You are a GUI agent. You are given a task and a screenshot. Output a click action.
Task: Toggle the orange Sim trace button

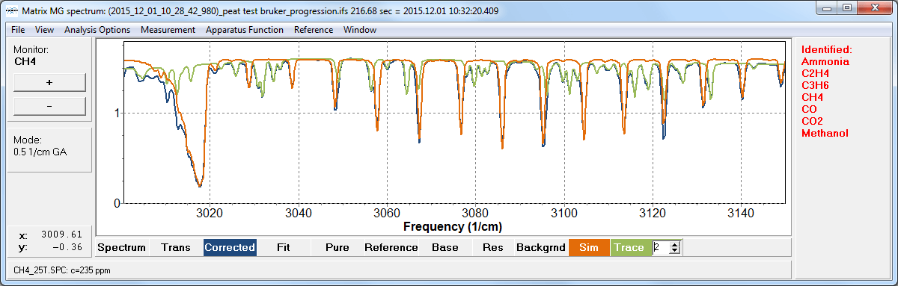click(589, 247)
